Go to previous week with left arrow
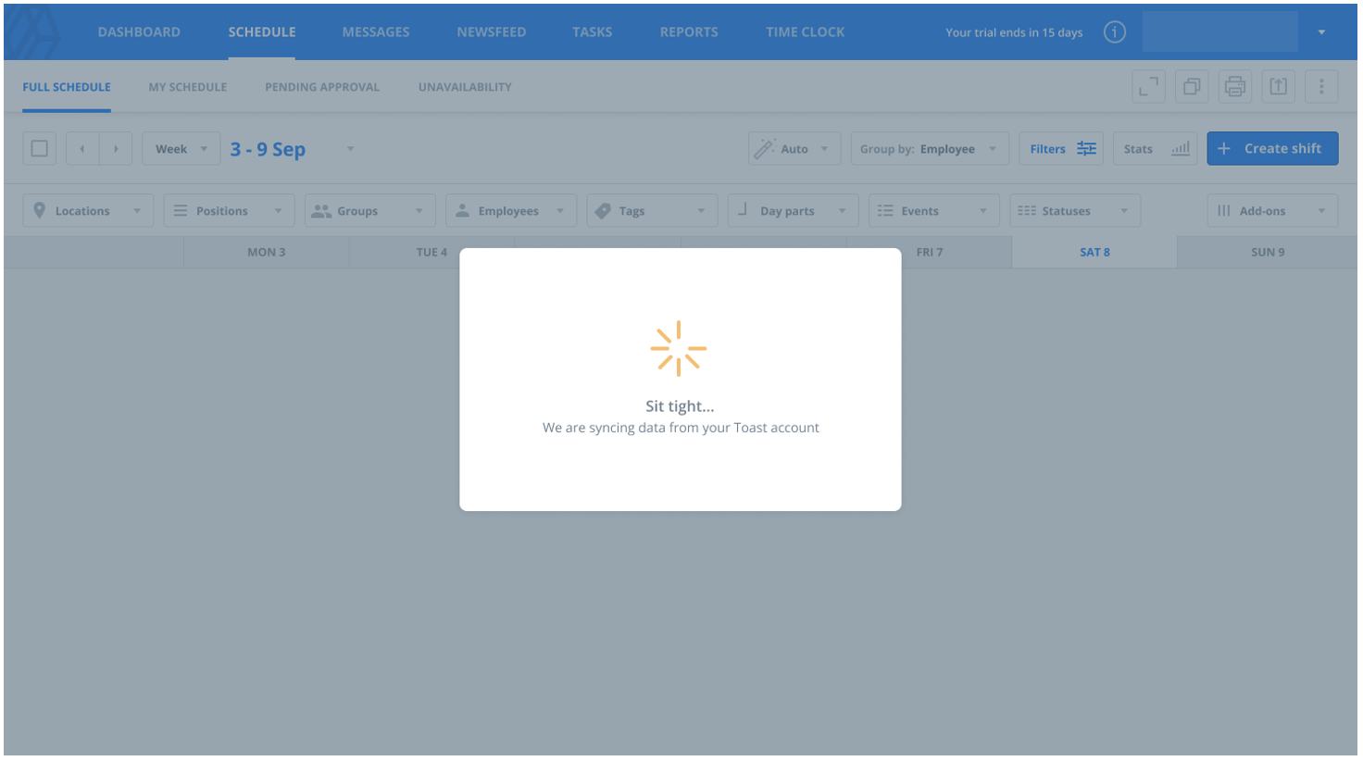Viewport: 1363px width, 761px height. pyautogui.click(x=82, y=148)
